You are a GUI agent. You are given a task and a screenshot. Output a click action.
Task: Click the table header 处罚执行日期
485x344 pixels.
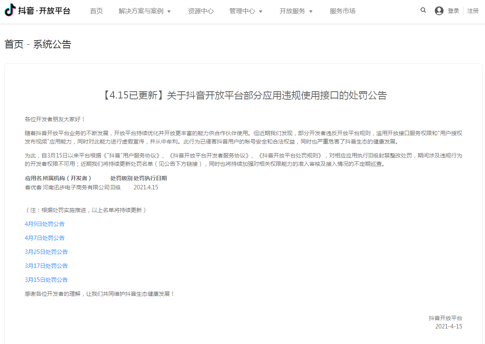click(x=150, y=178)
